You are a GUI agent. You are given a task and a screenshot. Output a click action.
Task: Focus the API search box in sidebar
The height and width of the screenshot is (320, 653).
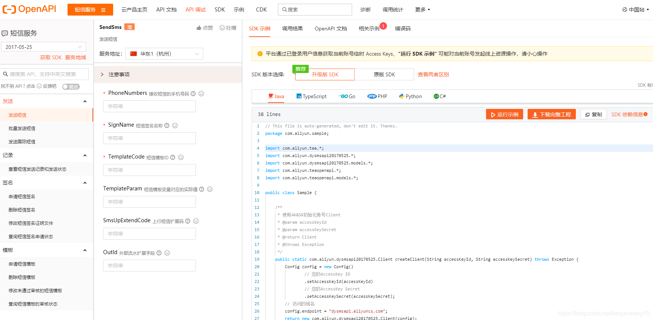[x=45, y=74]
